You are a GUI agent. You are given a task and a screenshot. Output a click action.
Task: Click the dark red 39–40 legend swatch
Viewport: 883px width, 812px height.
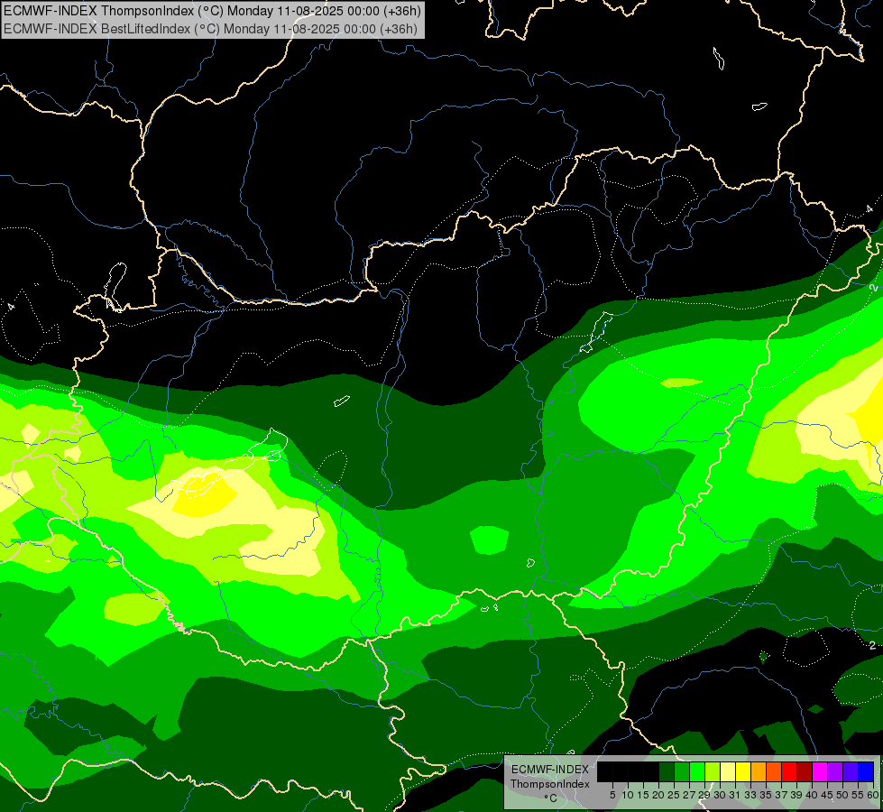(805, 771)
